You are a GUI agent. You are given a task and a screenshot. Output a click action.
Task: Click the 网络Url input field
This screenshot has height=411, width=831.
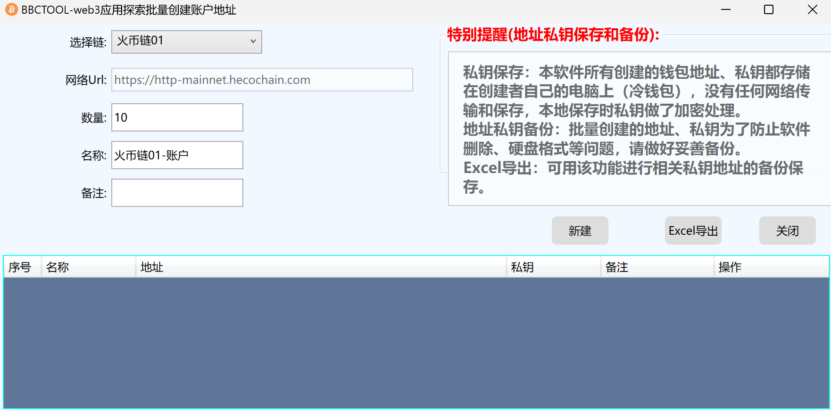(262, 80)
